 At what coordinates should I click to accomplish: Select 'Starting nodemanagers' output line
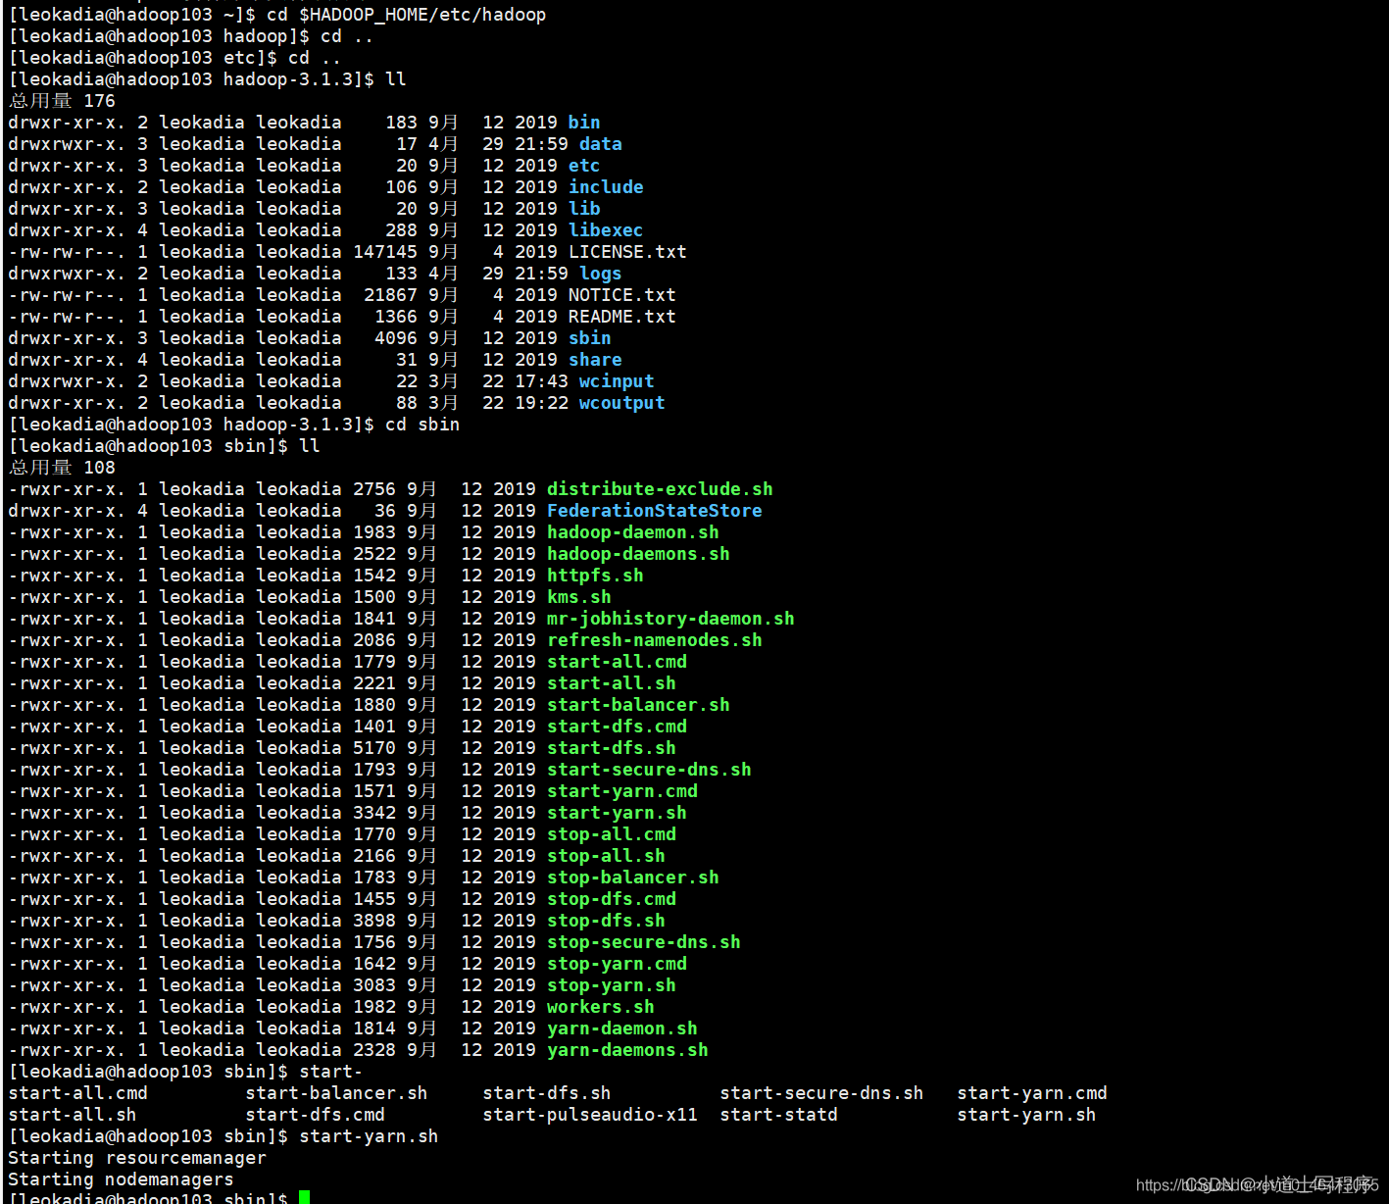coord(121,1179)
